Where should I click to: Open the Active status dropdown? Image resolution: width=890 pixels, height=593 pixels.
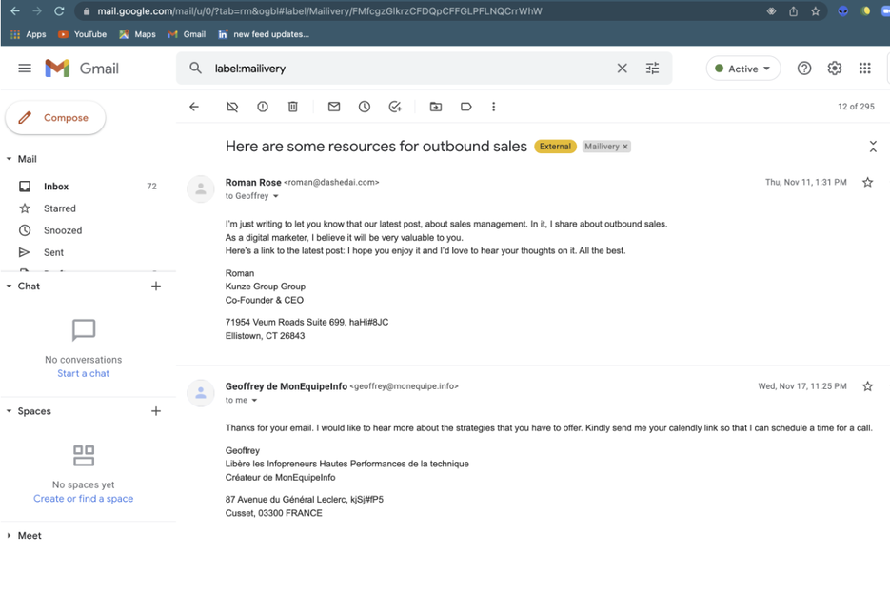pos(742,68)
